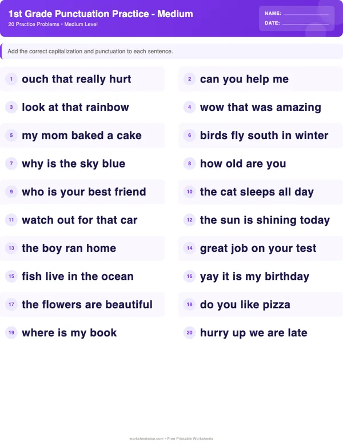Screen dimensions: 343x444
Task: Select the number 13 badge
Action: click(x=11, y=248)
